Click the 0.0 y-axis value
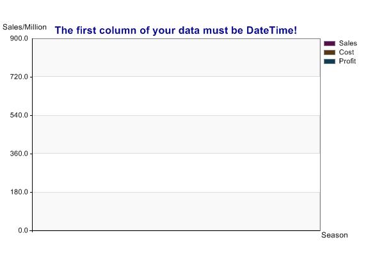The width and height of the screenshot is (384, 256). click(23, 230)
